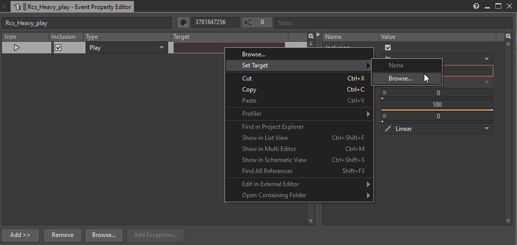The image size is (517, 245).
Task: Click search icon in action list header
Action: (x=311, y=37)
